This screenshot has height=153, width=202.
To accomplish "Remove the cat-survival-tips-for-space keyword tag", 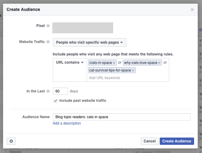I will (x=133, y=70).
